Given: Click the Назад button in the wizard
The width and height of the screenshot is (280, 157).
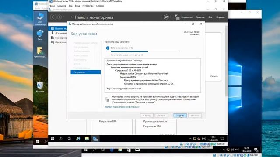Looking at the screenshot, I should [147, 116].
